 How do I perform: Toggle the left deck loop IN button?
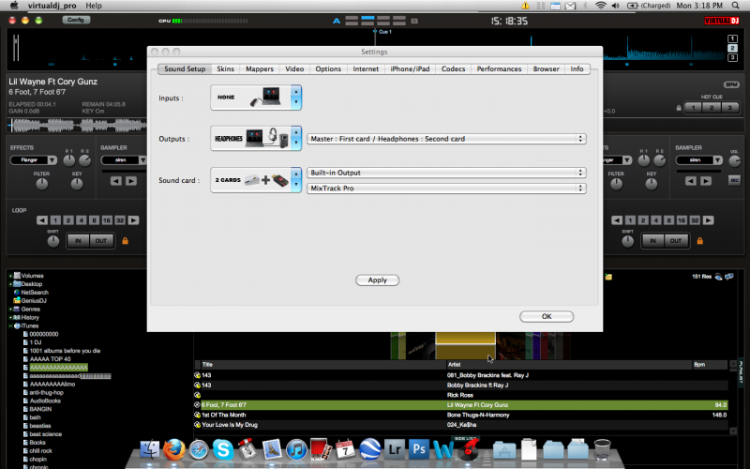pyautogui.click(x=79, y=241)
